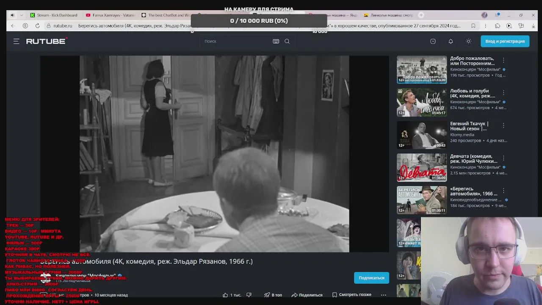
Task: Go back in browser history
Action: (13, 26)
